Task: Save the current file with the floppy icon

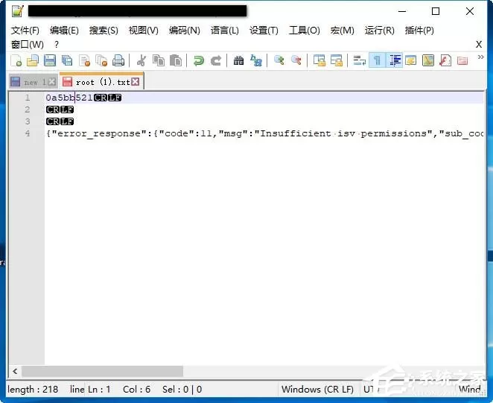Action: [x=50, y=60]
